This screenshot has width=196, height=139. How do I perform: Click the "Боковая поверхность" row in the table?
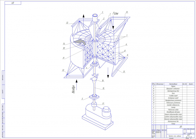click(173, 105)
